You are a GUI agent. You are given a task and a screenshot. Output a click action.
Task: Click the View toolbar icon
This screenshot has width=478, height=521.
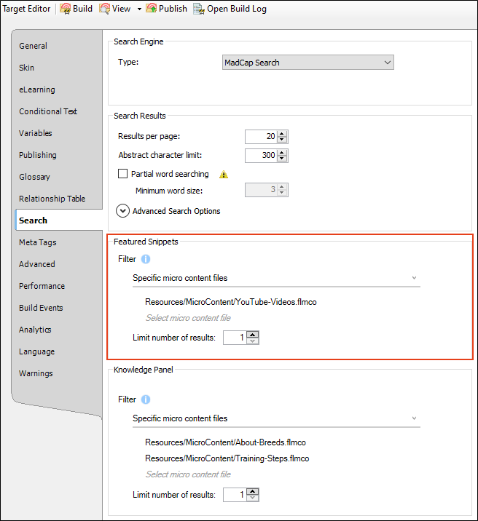pos(104,9)
